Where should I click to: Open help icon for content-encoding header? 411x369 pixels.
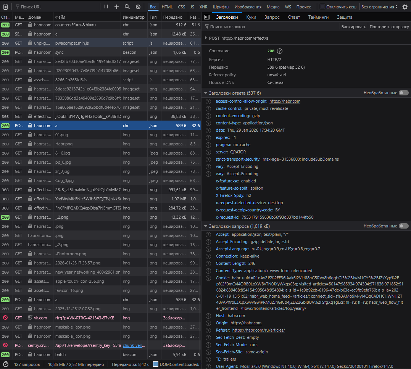pos(208,116)
